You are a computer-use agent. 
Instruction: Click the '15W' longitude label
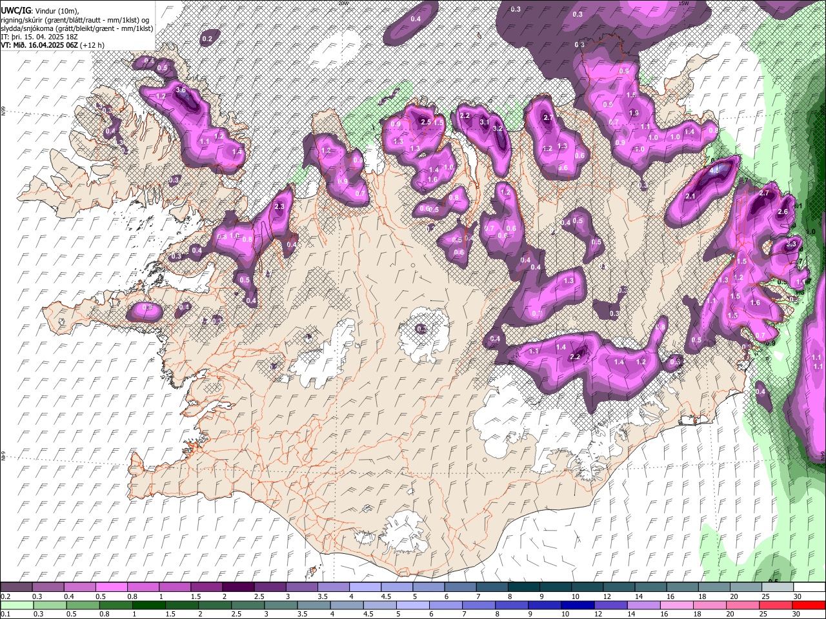click(x=683, y=3)
